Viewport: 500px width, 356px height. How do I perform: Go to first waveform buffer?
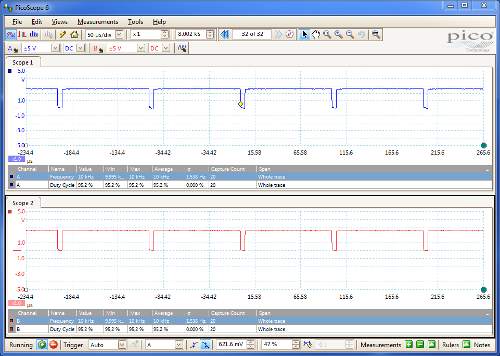coord(225,34)
